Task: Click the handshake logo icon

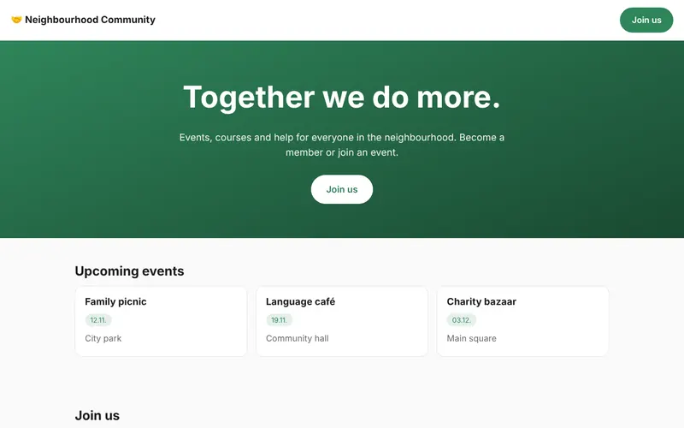Action: click(x=16, y=20)
